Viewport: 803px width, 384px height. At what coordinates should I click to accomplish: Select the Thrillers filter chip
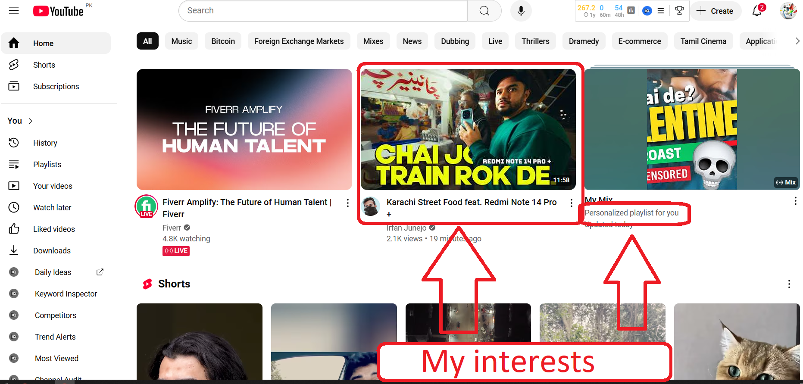pyautogui.click(x=535, y=41)
